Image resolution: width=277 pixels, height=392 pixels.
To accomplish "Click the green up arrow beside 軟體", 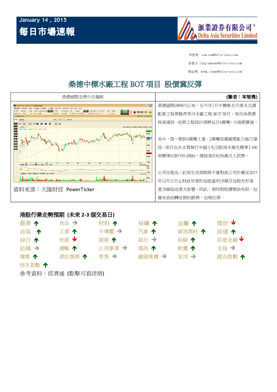I will pos(193,248).
